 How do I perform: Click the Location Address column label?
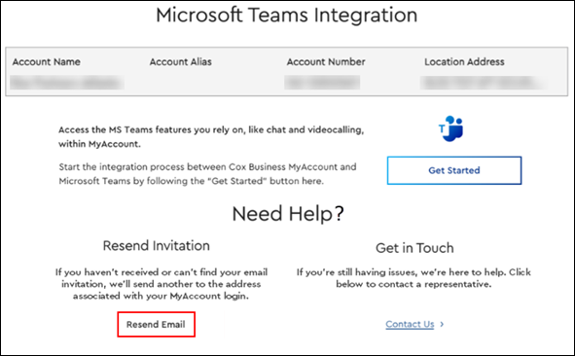(464, 61)
